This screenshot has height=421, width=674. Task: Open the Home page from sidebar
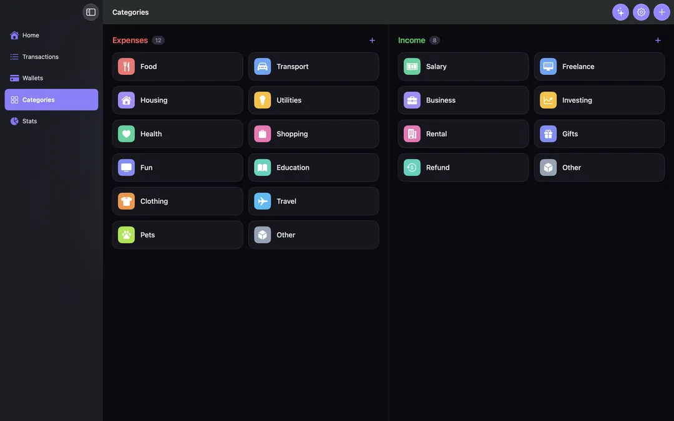51,35
